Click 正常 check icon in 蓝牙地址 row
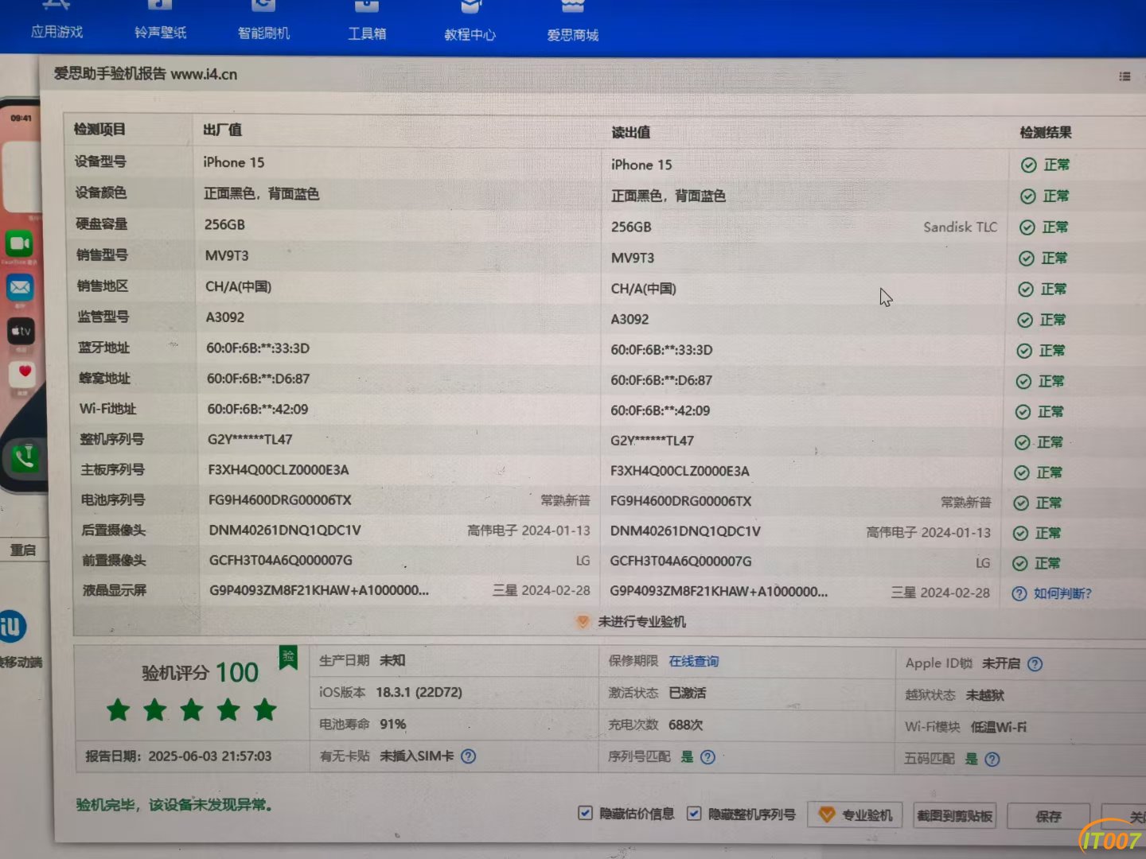This screenshot has width=1146, height=859. [1023, 351]
